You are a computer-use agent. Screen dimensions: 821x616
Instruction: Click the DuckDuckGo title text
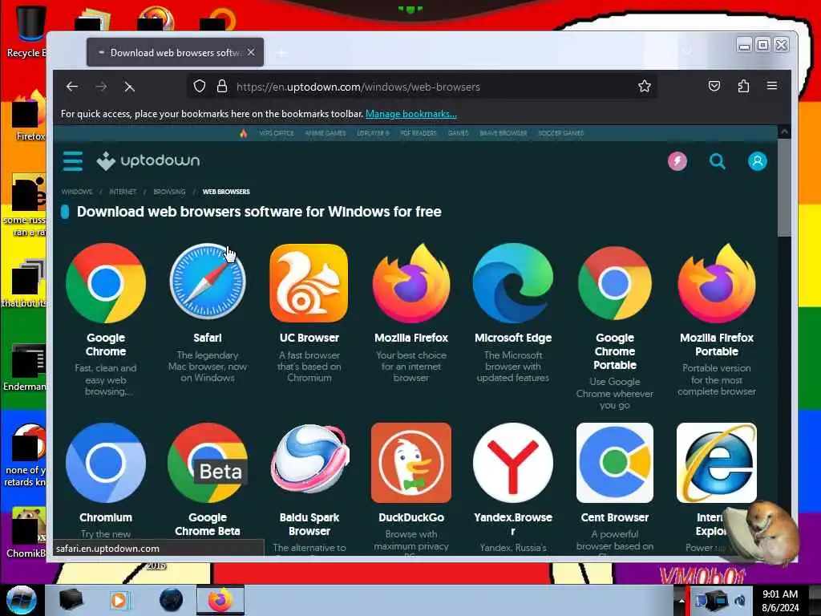click(x=411, y=517)
